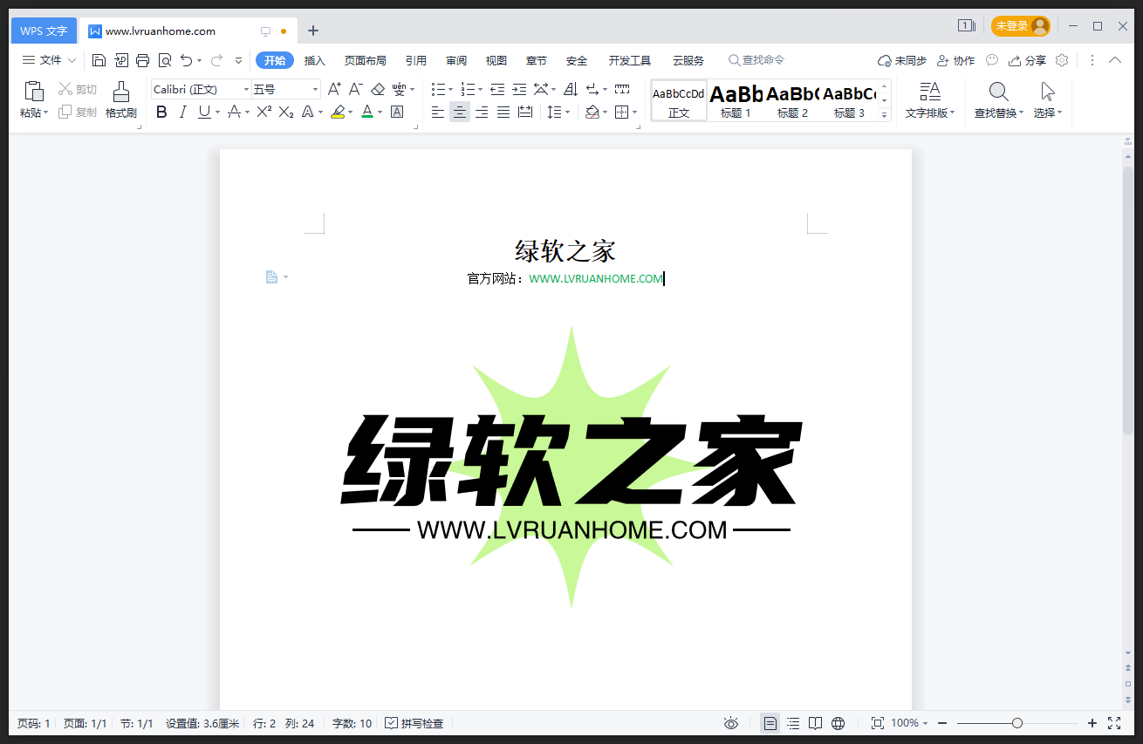The image size is (1143, 744).
Task: Open the font name Calibri dropdown
Action: point(246,89)
